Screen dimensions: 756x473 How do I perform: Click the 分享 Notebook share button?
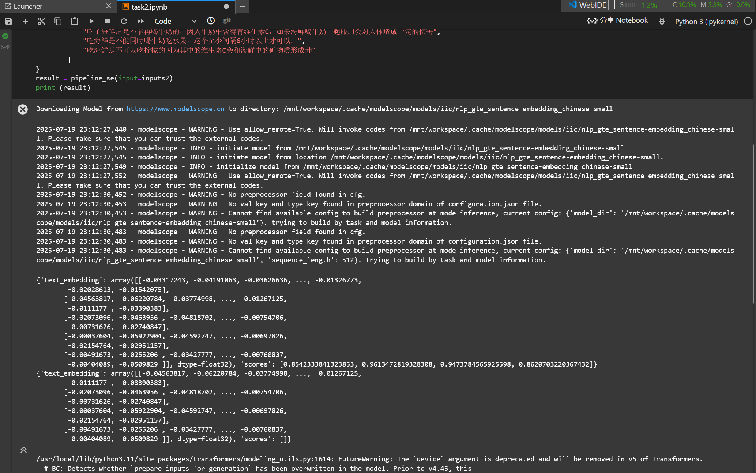pos(617,20)
